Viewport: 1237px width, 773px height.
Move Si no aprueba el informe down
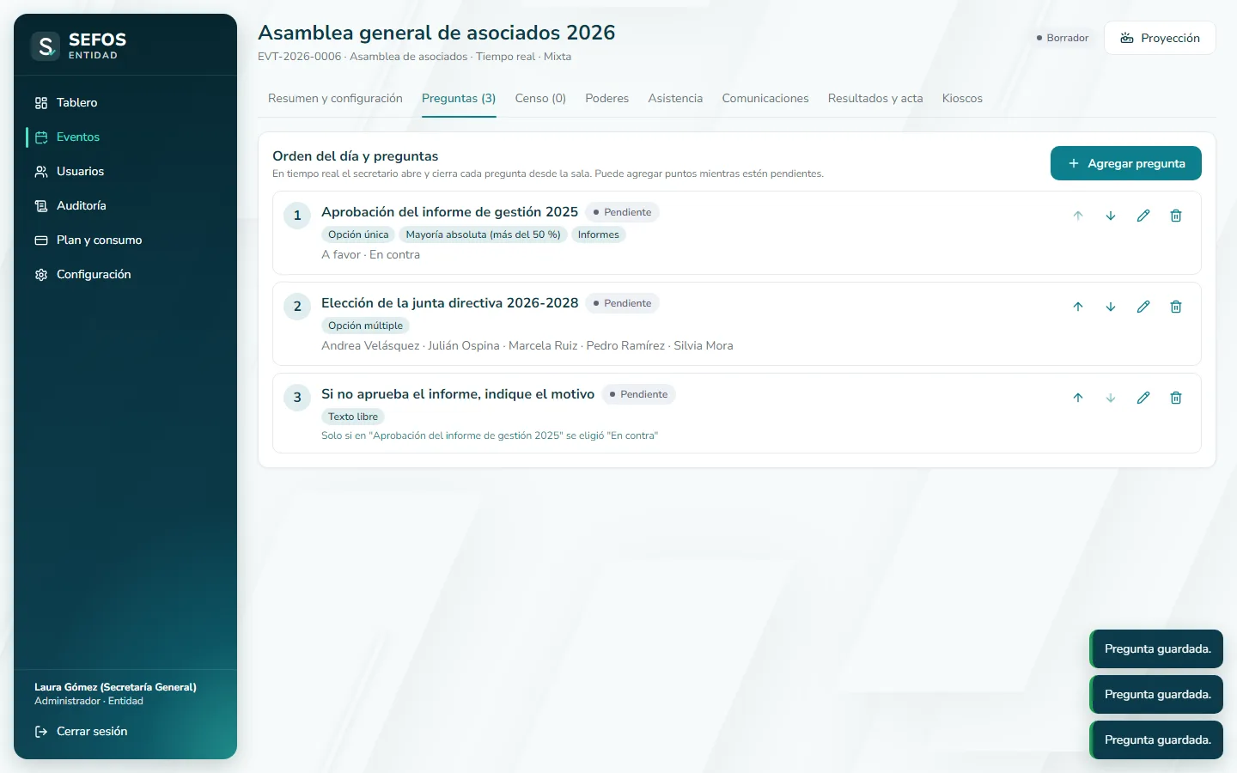(1111, 398)
